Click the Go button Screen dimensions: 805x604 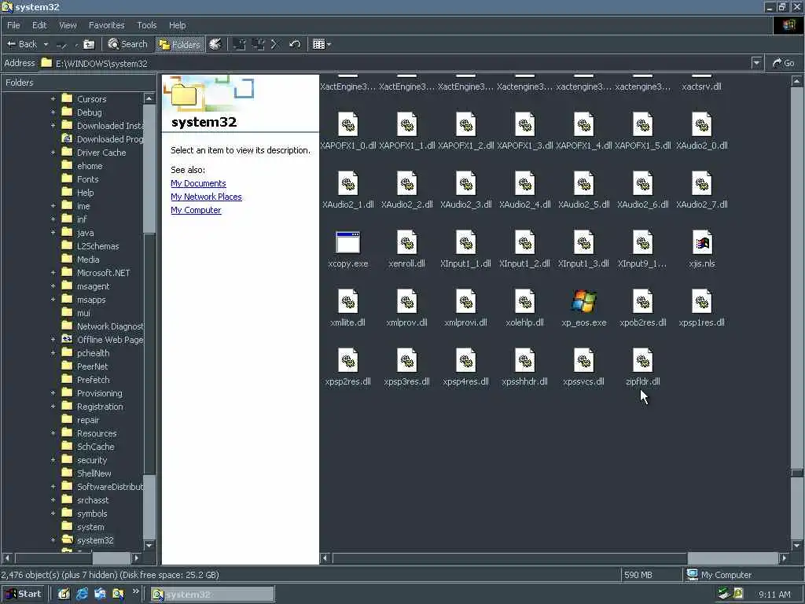(784, 63)
